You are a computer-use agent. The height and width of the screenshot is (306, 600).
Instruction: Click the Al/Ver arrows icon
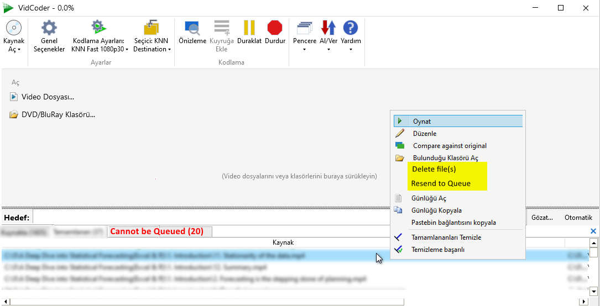[328, 28]
